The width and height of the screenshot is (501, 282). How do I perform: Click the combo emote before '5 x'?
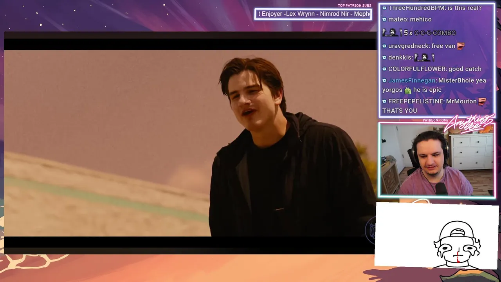pyautogui.click(x=392, y=33)
